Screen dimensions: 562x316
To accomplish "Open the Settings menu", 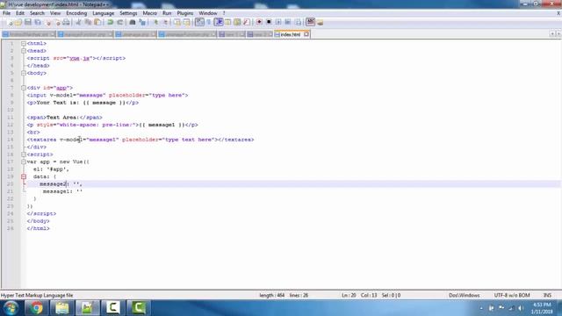I will 128,13.
